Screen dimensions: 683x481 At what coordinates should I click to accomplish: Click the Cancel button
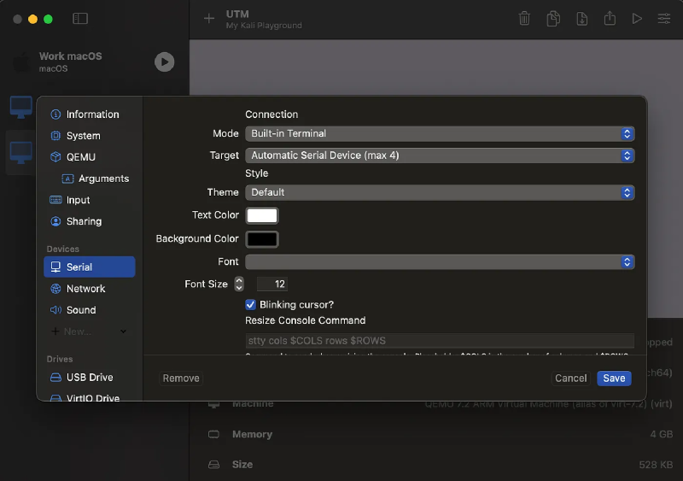pos(570,378)
